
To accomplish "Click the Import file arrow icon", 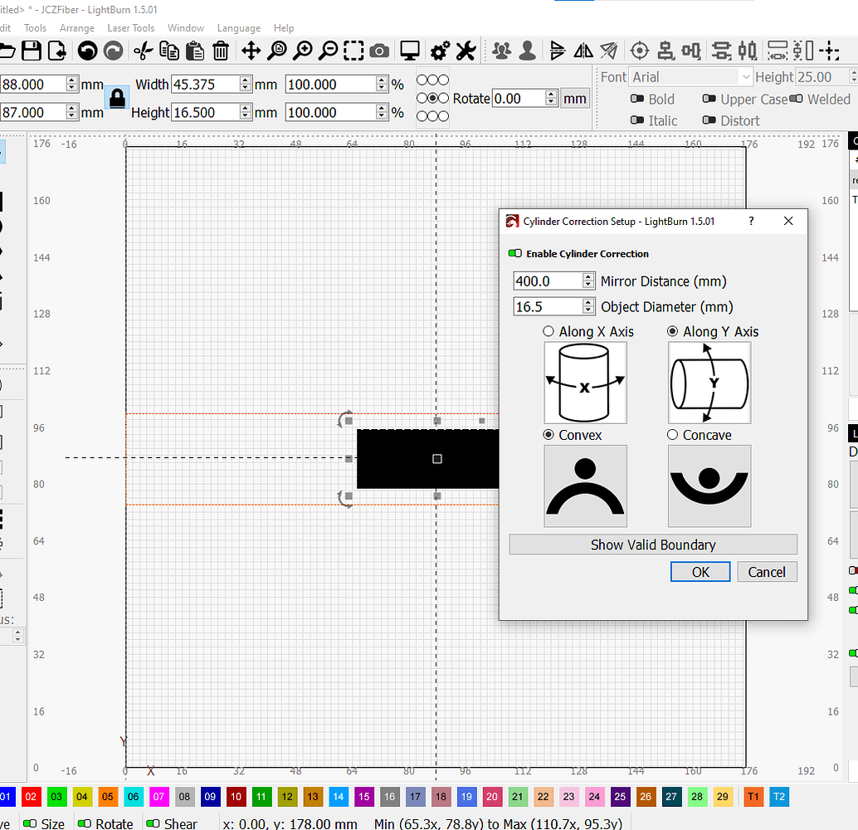I will tap(57, 51).
